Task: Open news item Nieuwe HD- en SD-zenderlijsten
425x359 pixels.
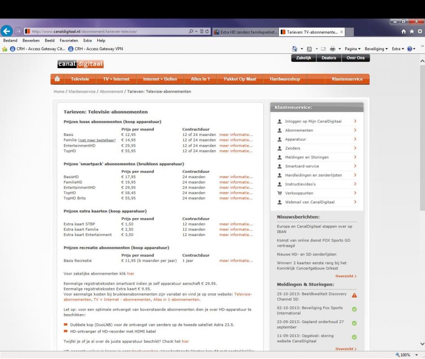Action: (307, 254)
